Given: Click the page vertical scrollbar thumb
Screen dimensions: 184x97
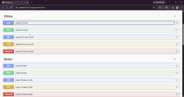Looking at the screenshot, I should 183,34.
